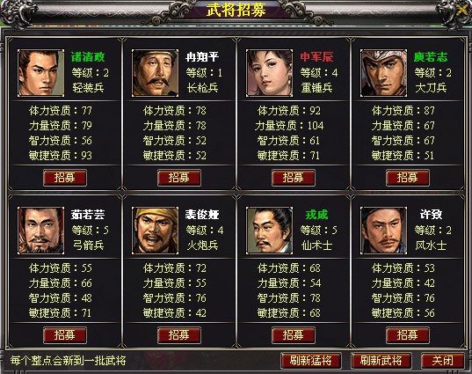Recruit the 仙术士 general 戎成

point(294,335)
